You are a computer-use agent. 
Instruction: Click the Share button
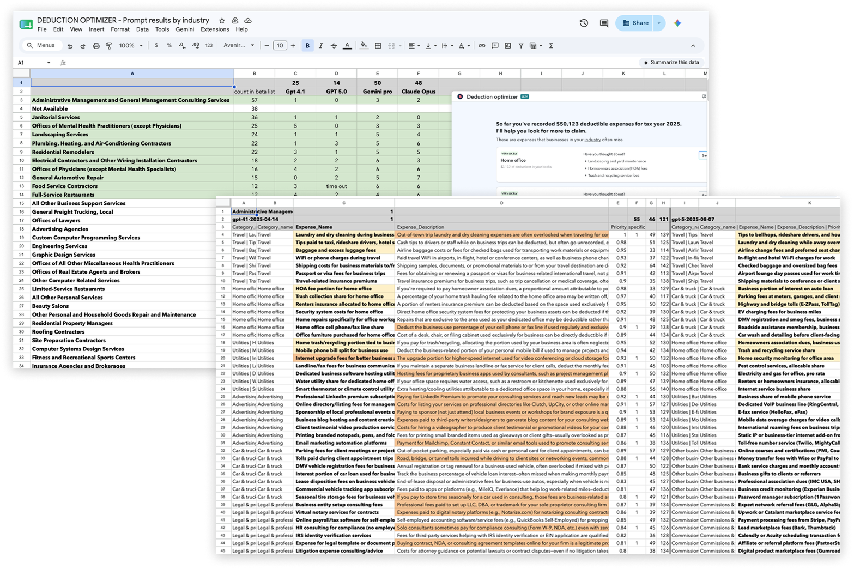click(x=634, y=23)
